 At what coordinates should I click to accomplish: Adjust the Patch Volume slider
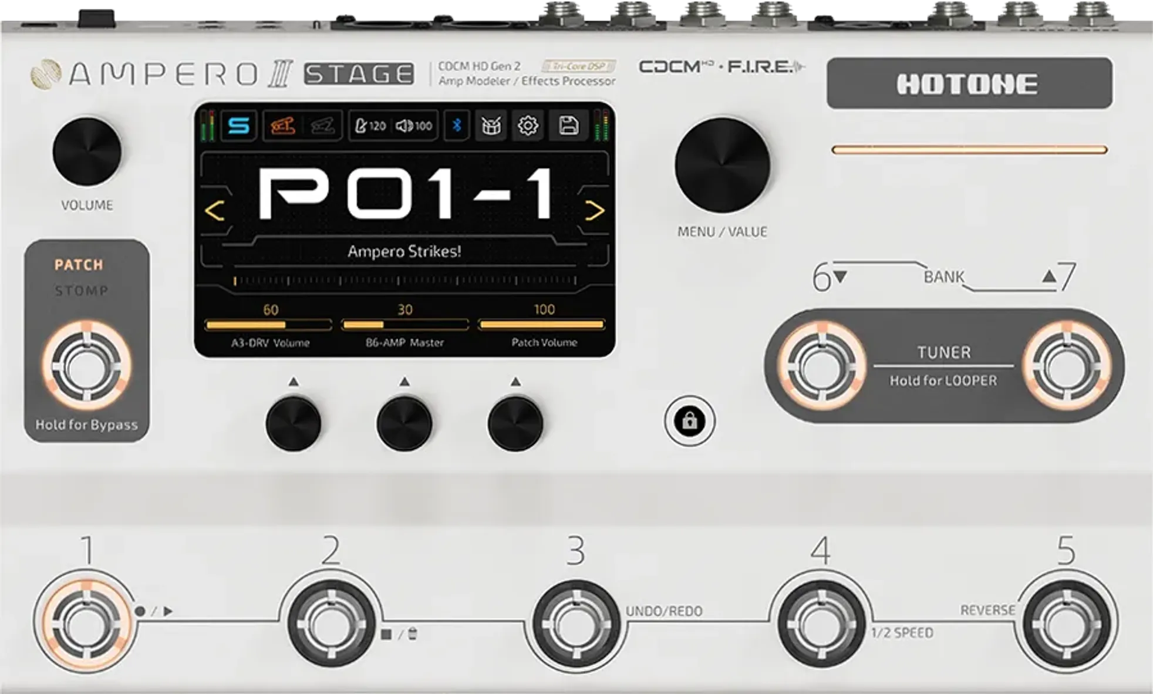point(542,325)
